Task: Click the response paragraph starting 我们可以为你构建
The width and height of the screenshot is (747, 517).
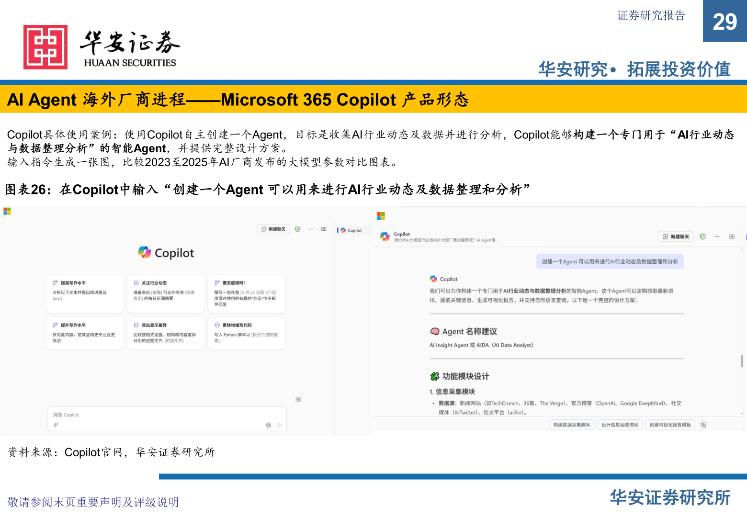Action: pos(552,295)
